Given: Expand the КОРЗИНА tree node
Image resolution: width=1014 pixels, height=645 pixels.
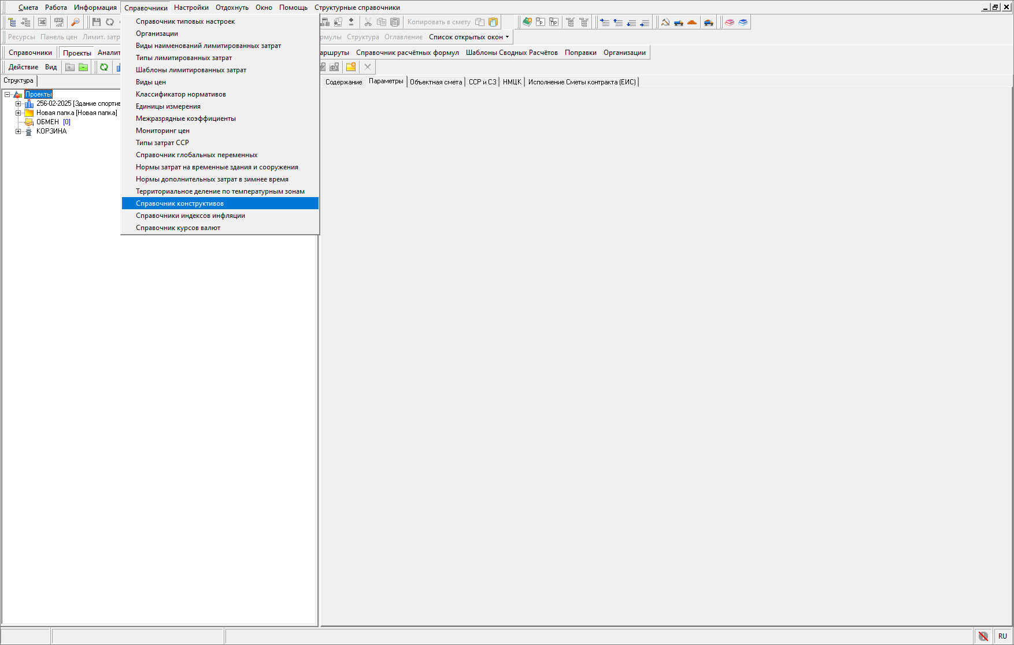Looking at the screenshot, I should click(x=18, y=132).
